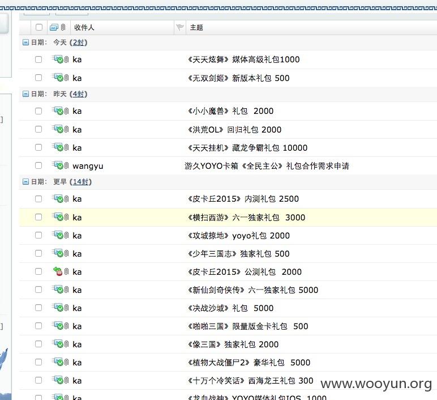
Task: Open email 《少年三国志》独家礼包 500
Action: point(238,254)
